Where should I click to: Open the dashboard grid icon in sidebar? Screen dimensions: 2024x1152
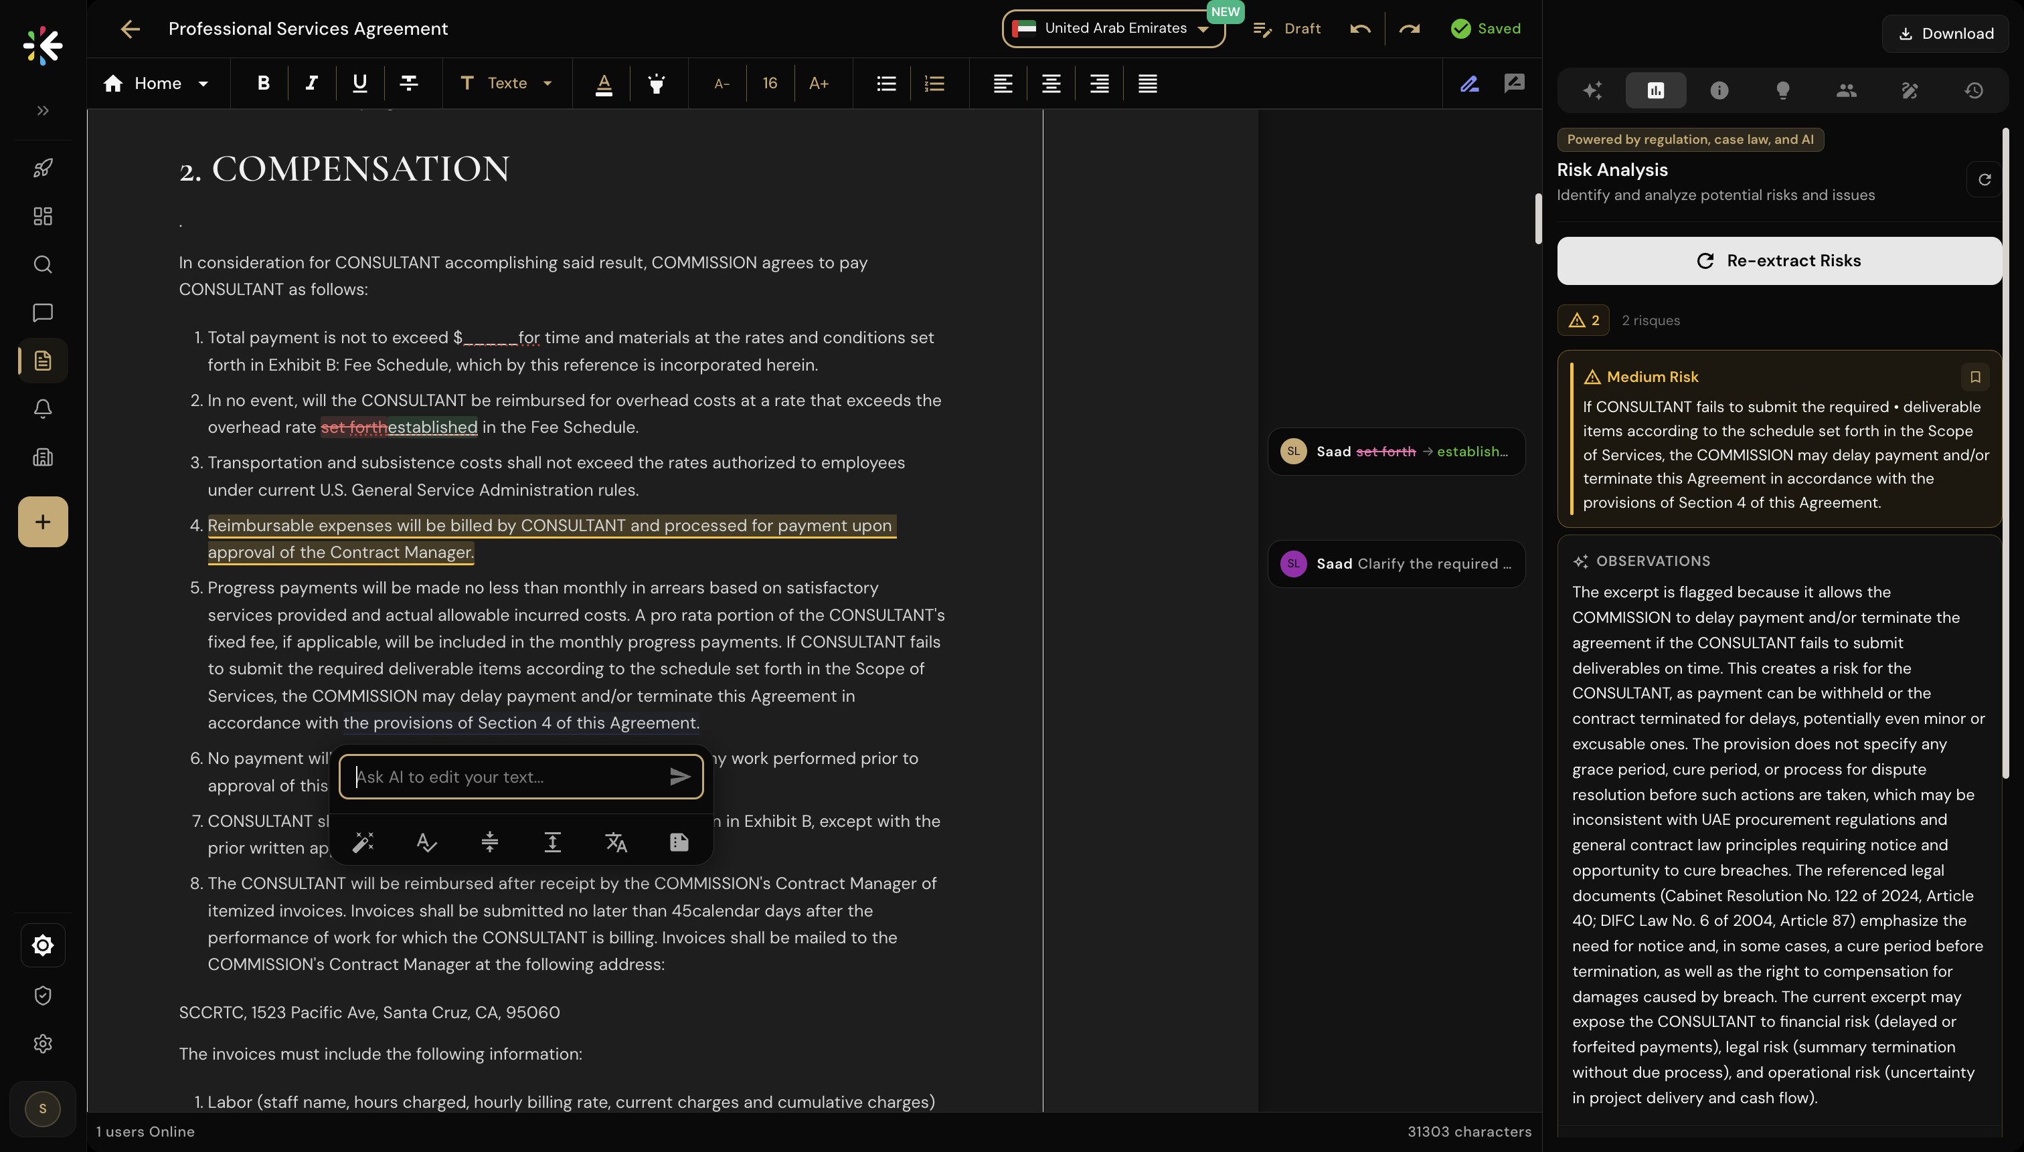pyautogui.click(x=43, y=216)
